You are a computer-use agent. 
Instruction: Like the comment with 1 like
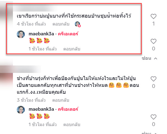(x=153, y=16)
